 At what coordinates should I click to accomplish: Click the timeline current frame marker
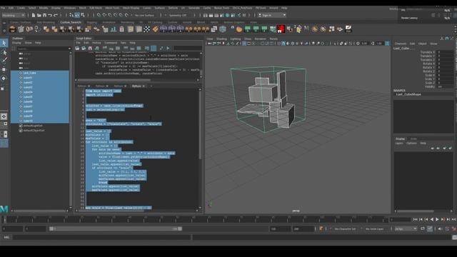[x=5, y=220]
